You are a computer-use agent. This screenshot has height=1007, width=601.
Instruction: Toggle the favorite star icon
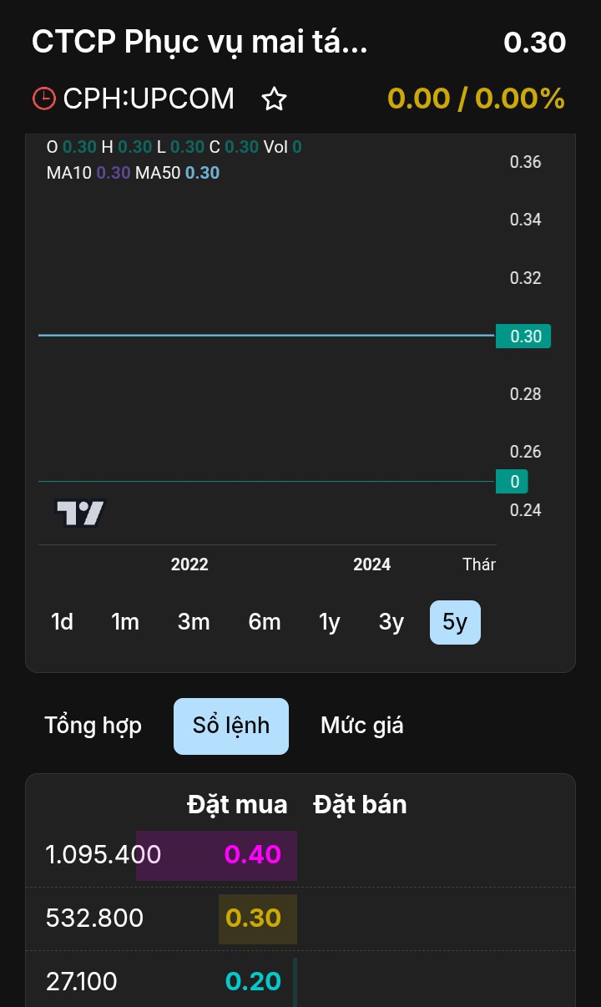pos(274,99)
